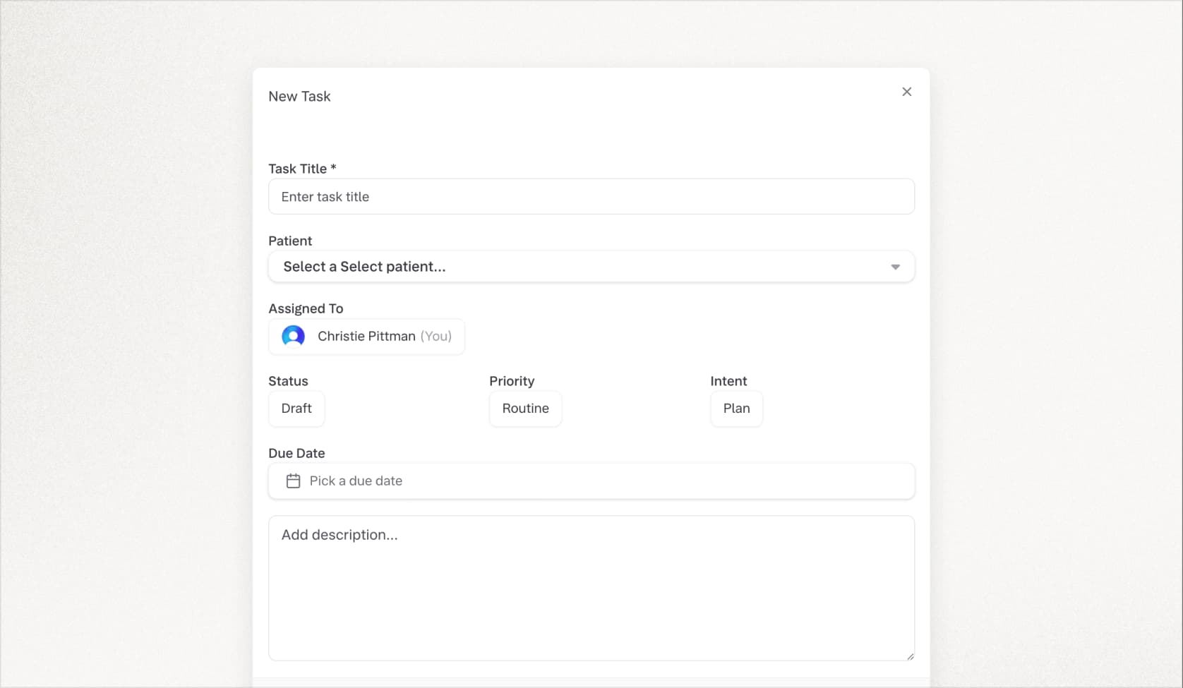Open the 'Pick a due date' picker
1183x688 pixels.
click(x=591, y=481)
